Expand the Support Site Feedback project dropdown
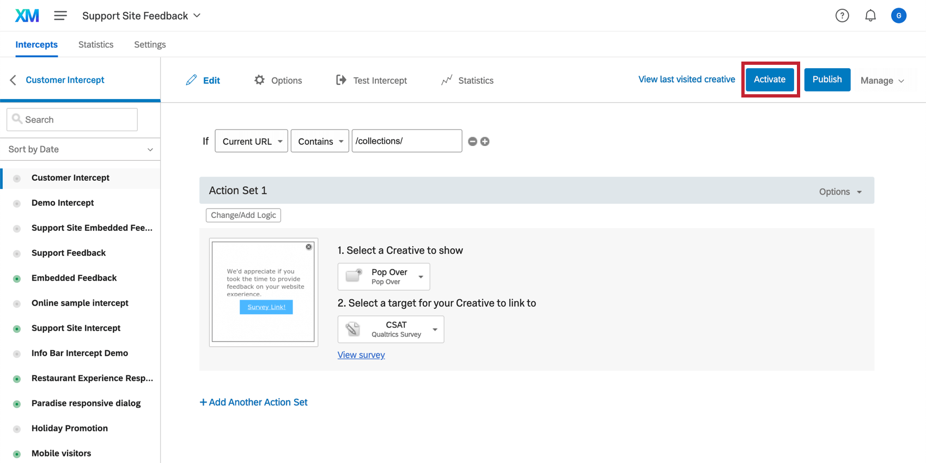926x463 pixels. click(142, 16)
